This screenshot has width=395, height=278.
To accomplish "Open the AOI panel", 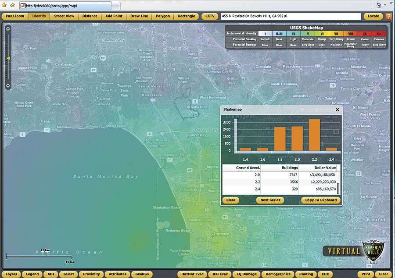I will pos(51,274).
